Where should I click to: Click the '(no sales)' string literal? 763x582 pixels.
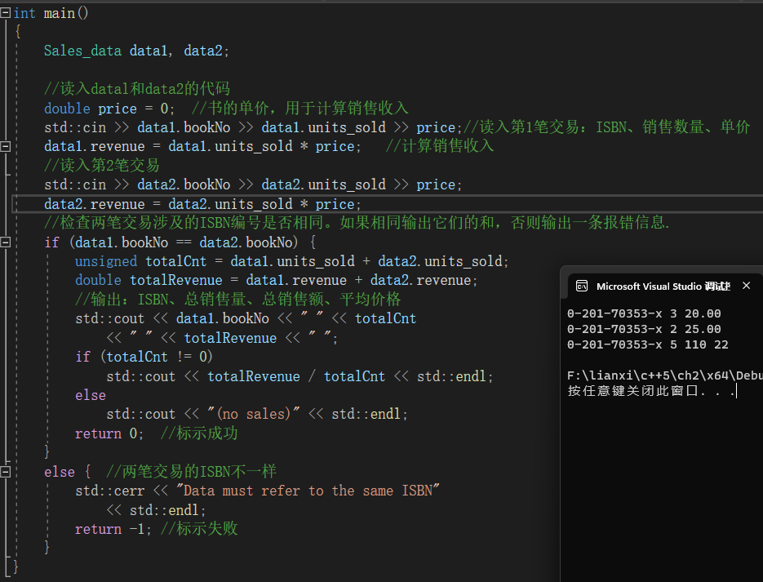coord(253,414)
